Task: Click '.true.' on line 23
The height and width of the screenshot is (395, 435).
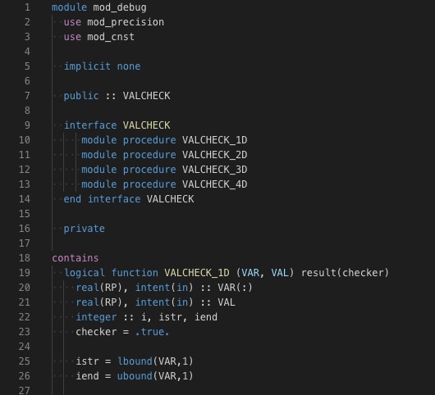Action: tap(152, 332)
